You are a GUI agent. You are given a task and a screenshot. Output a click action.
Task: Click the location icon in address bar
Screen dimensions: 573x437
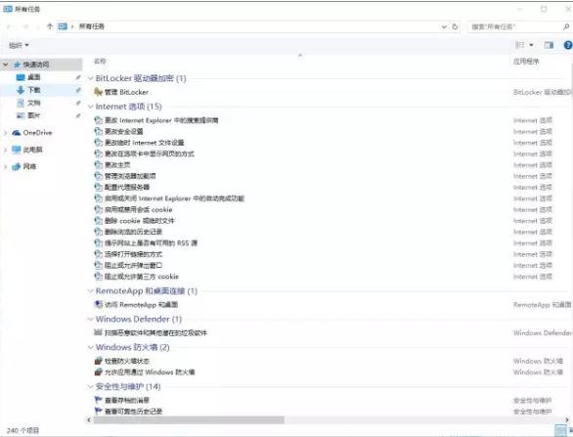click(63, 26)
